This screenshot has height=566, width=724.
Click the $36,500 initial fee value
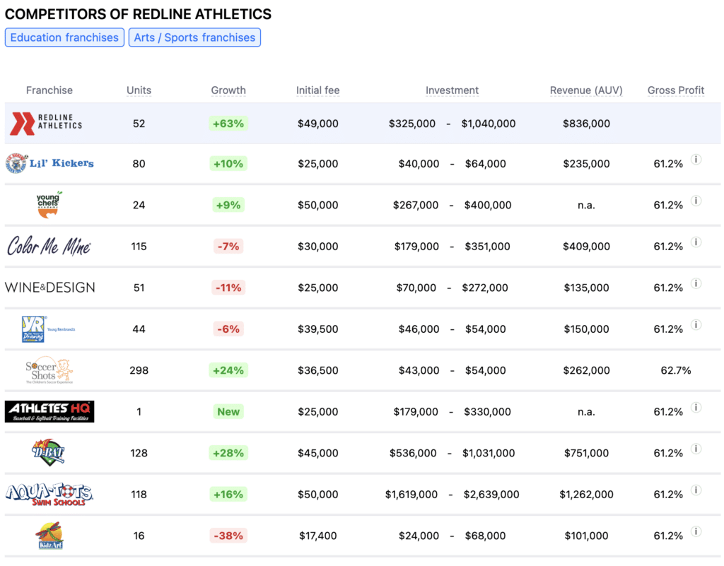tap(318, 370)
